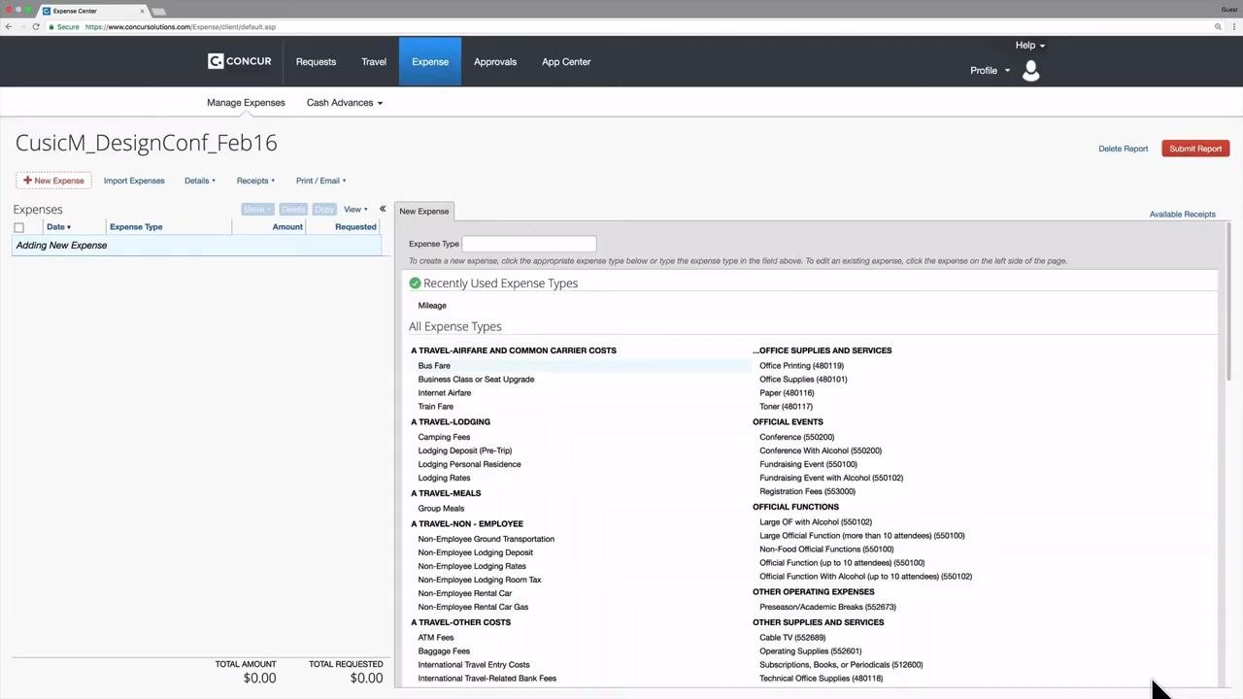This screenshot has height=699, width=1243.
Task: Click the browser address bar URL
Action: pyautogui.click(x=181, y=26)
